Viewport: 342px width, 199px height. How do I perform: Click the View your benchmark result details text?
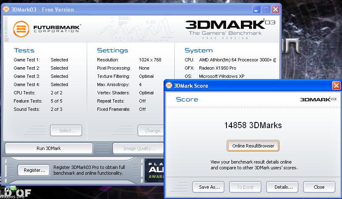click(x=254, y=165)
